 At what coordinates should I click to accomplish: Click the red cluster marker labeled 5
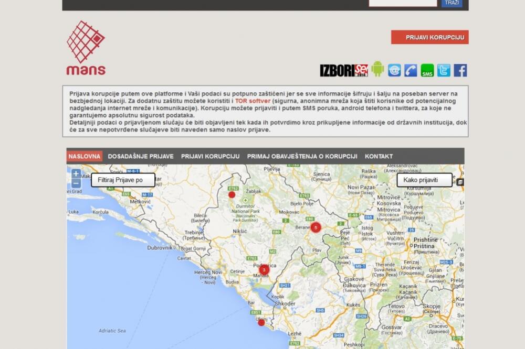[x=316, y=227]
